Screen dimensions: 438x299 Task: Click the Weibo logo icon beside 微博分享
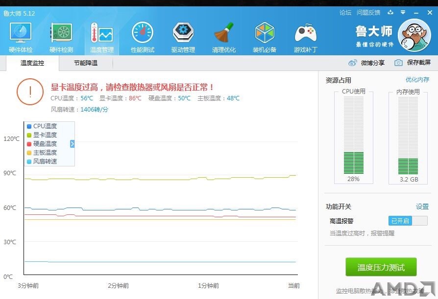point(353,63)
